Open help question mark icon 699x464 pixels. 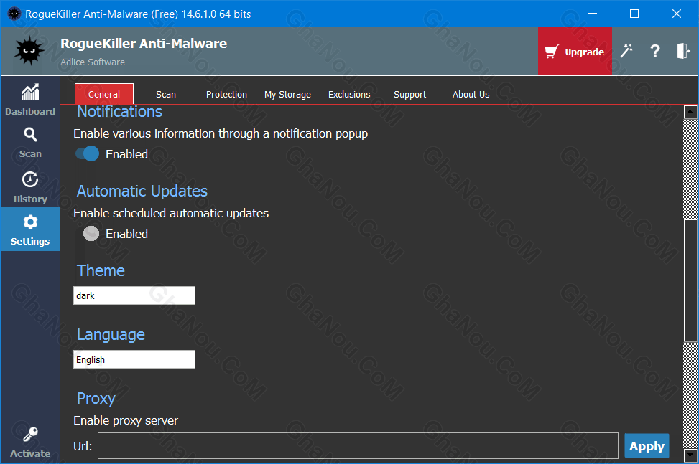[x=654, y=51]
